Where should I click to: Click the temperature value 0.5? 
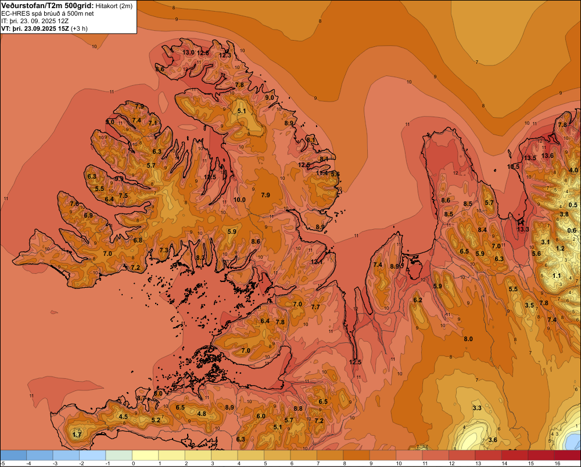(x=573, y=205)
